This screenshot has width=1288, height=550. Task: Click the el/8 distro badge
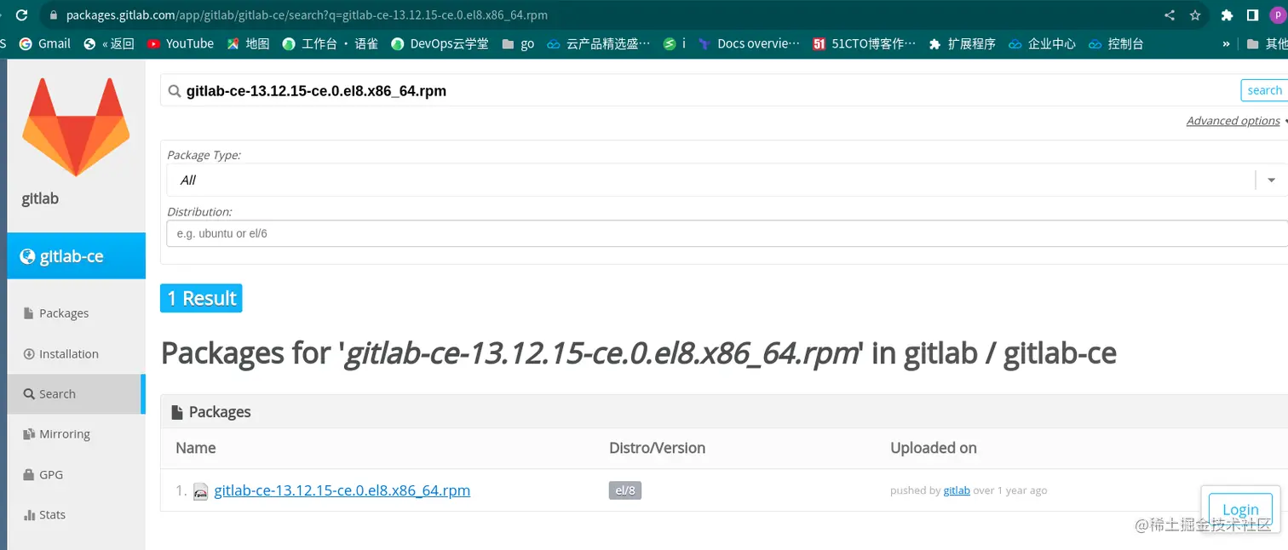tap(625, 490)
